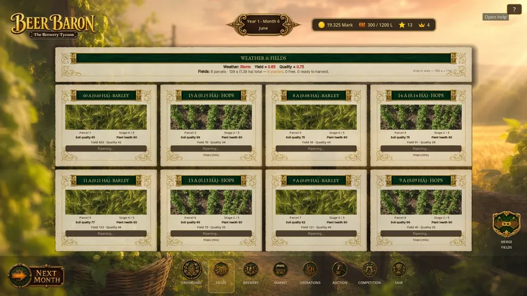Click Ripening button on Parcel 2

[x=211, y=149]
